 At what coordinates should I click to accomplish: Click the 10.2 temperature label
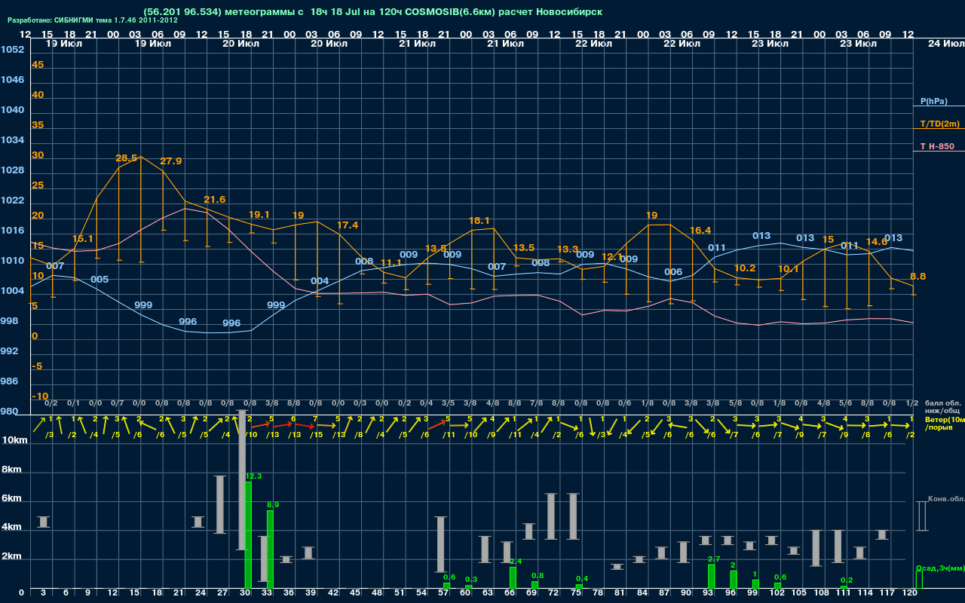[745, 268]
